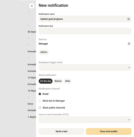Add the Admin recipient chip
134x137 pixels.
pyautogui.click(x=44, y=52)
